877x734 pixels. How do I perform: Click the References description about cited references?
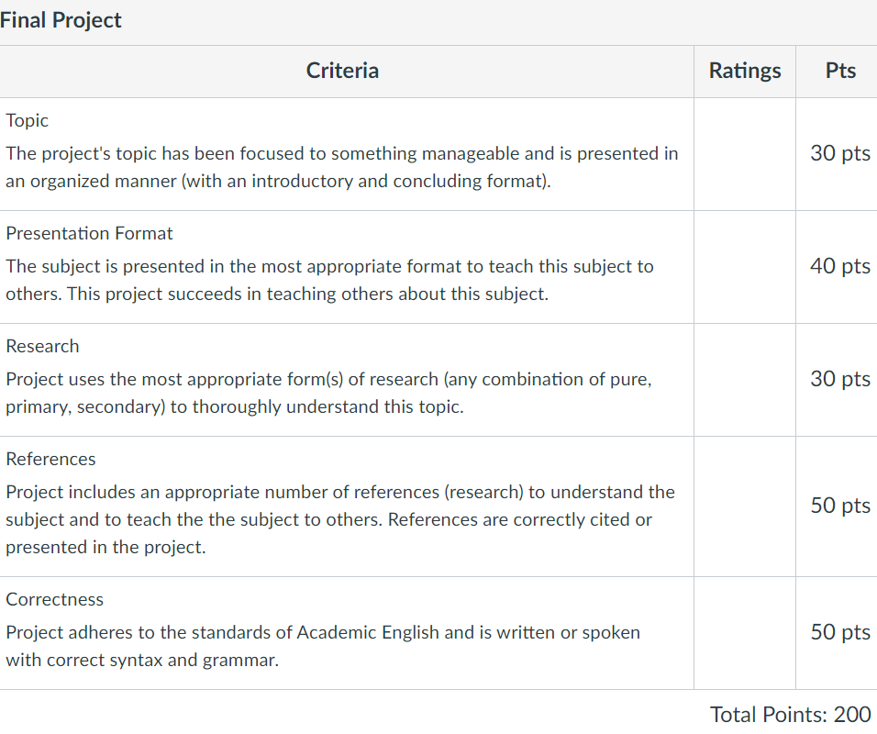(340, 519)
